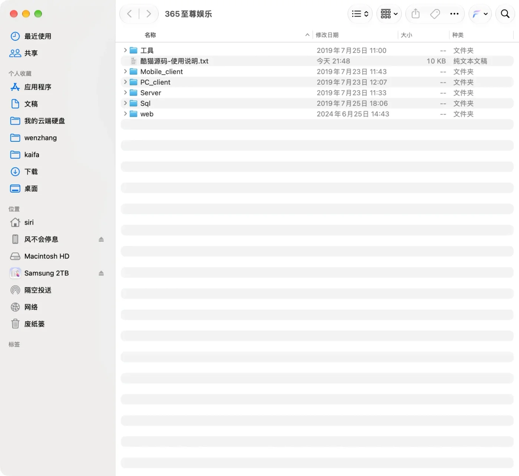The width and height of the screenshot is (519, 476).
Task: Select the Mobile_client folder name
Action: pos(162,72)
